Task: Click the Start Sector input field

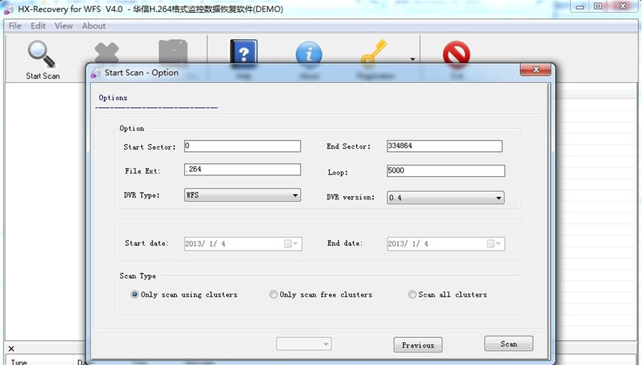Action: [243, 146]
